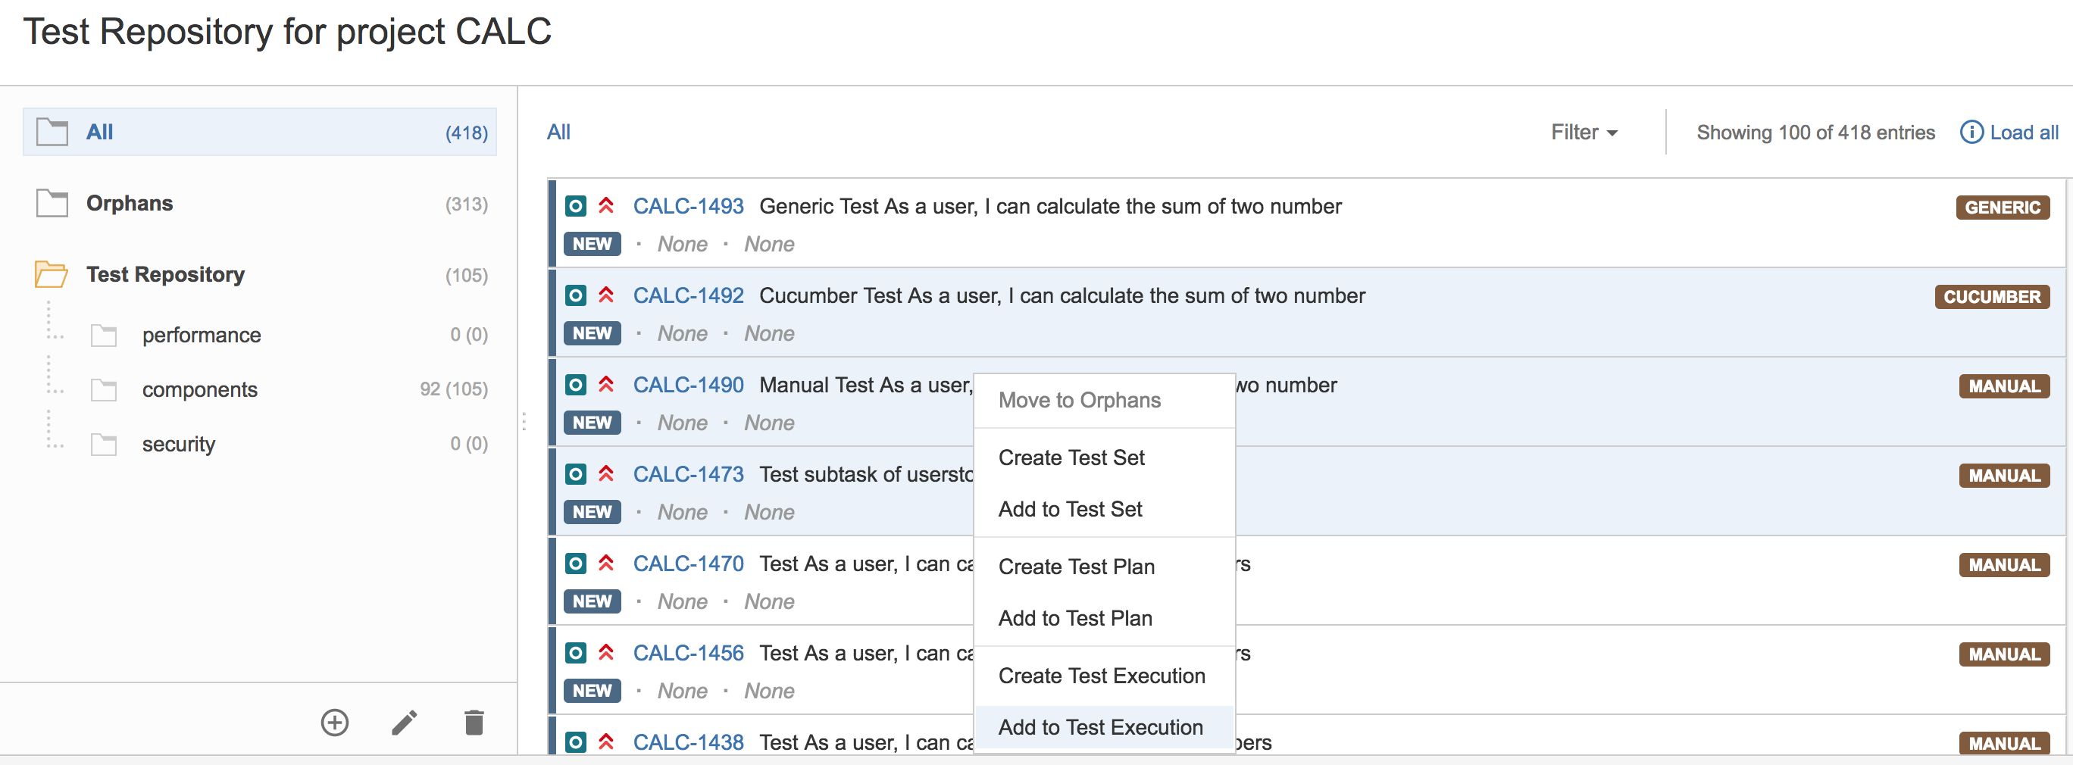Click the priority arrow icon for CALC-1438
2073x765 pixels.
pyautogui.click(x=606, y=742)
